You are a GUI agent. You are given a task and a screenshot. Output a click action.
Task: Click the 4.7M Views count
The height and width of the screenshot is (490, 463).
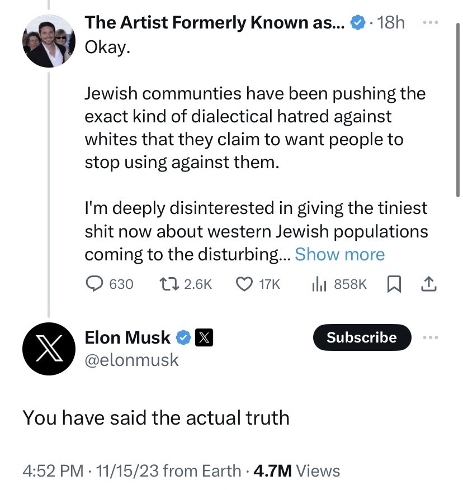point(296,470)
